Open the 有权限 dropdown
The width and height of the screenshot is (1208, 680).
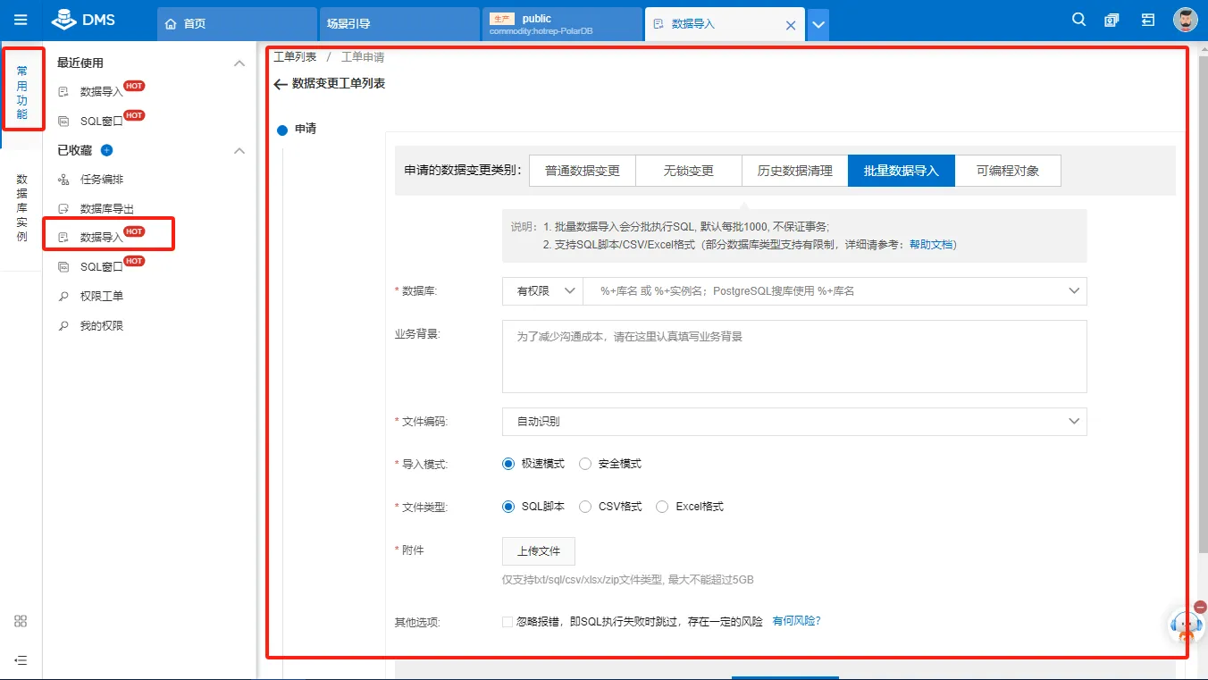(542, 291)
